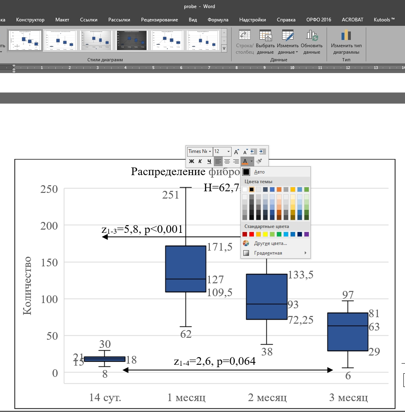The width and height of the screenshot is (405, 412).
Task: Click the ruler indent marker
Action: pyautogui.click(x=14, y=68)
